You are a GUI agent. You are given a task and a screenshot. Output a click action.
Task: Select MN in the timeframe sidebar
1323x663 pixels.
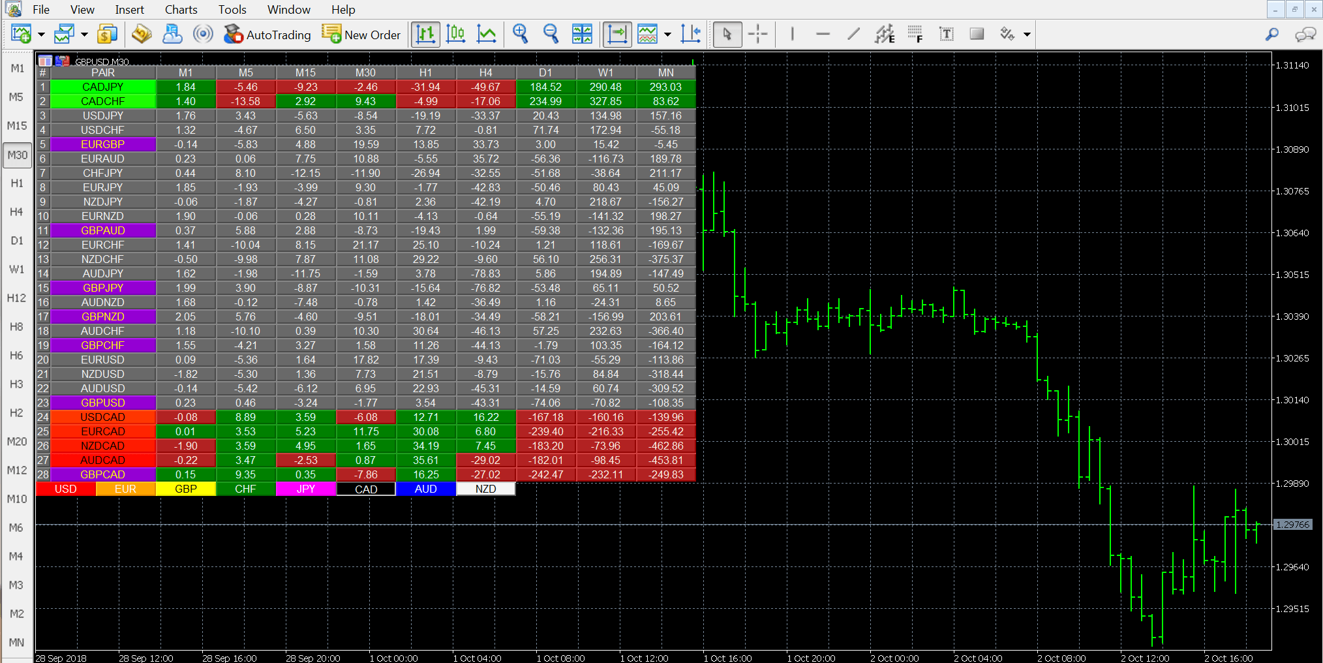coord(18,643)
